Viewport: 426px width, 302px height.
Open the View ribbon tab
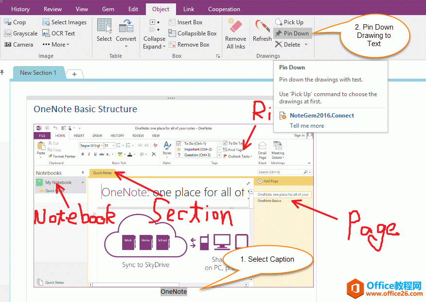point(82,9)
